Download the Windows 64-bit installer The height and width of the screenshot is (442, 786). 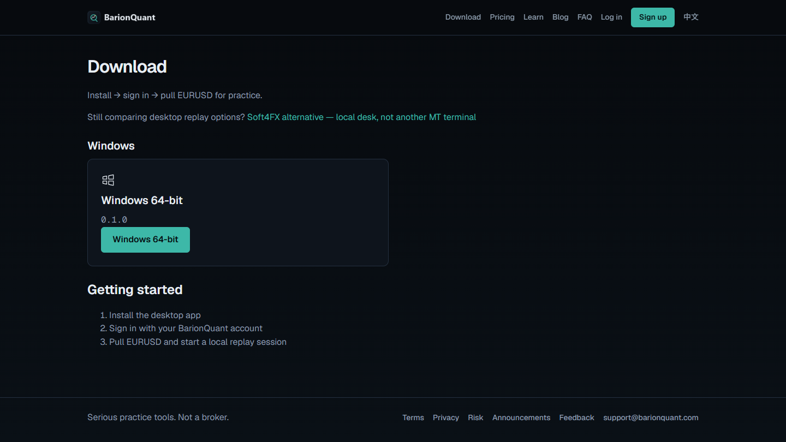pyautogui.click(x=145, y=240)
